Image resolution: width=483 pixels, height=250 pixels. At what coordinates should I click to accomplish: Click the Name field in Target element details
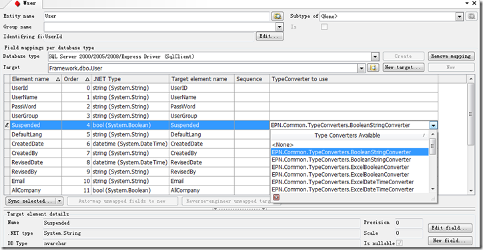click(201, 223)
